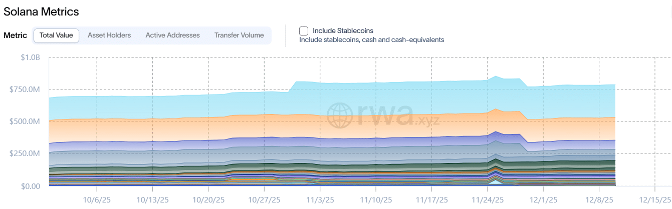This screenshot has width=672, height=209.
Task: Switch to the Asset Holders metric
Action: pyautogui.click(x=109, y=35)
